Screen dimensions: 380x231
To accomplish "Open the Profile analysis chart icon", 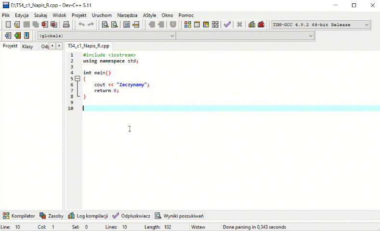I will [x=251, y=25].
